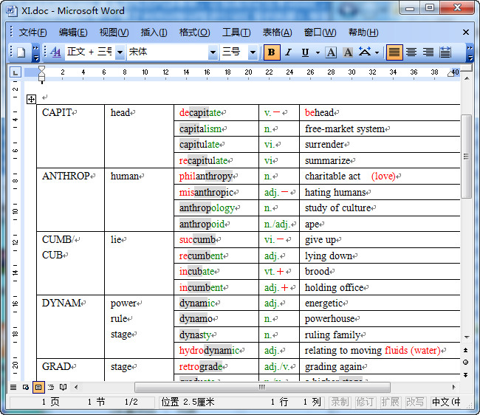
Task: Open underline style dropdown arrow
Action: click(318, 52)
